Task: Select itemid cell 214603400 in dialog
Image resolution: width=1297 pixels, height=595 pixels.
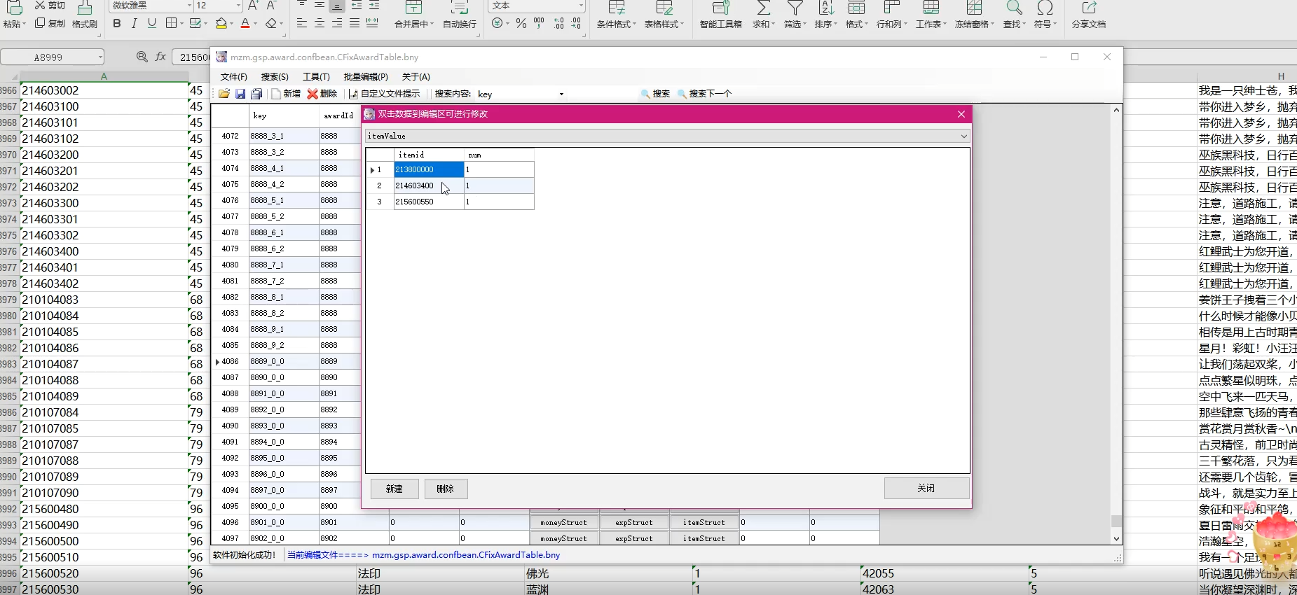Action: click(x=428, y=185)
